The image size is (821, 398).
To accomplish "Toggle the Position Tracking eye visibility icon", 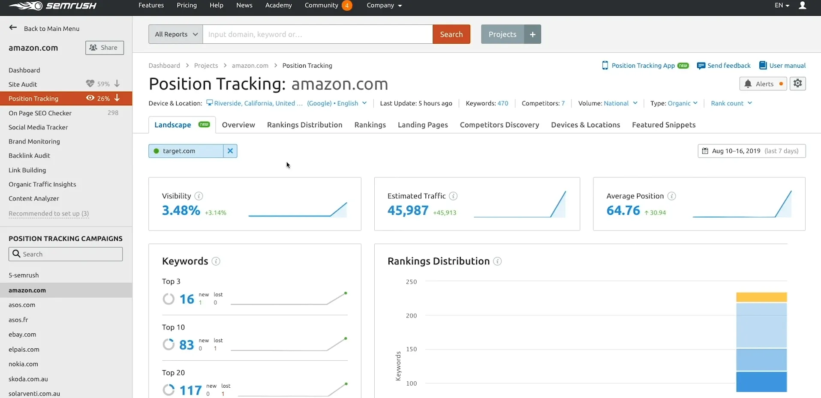I will coord(90,98).
